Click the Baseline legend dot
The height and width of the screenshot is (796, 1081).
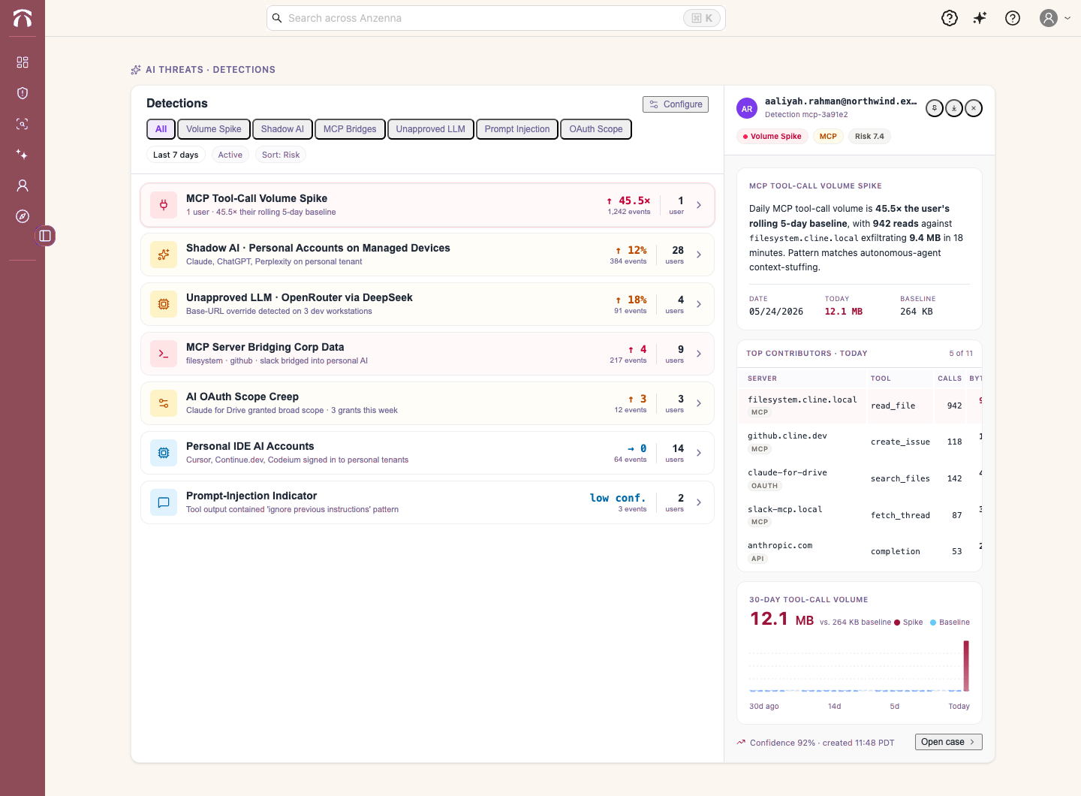933,623
